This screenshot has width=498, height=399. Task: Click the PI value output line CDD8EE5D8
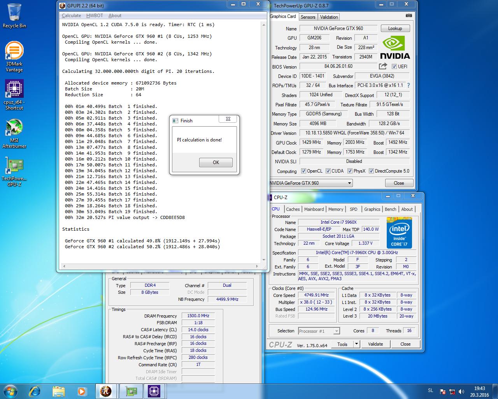(125, 217)
